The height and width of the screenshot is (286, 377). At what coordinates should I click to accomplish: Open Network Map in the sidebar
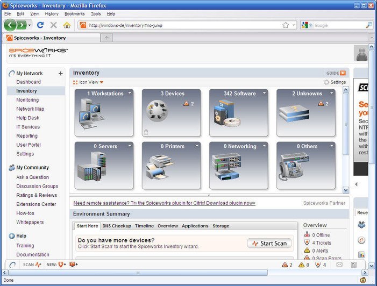coord(30,109)
